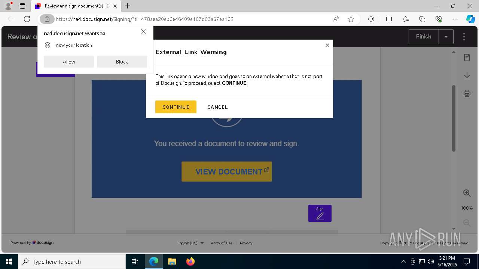The width and height of the screenshot is (479, 269).
Task: Zoom in with the magnifier plus icon
Action: [467, 193]
